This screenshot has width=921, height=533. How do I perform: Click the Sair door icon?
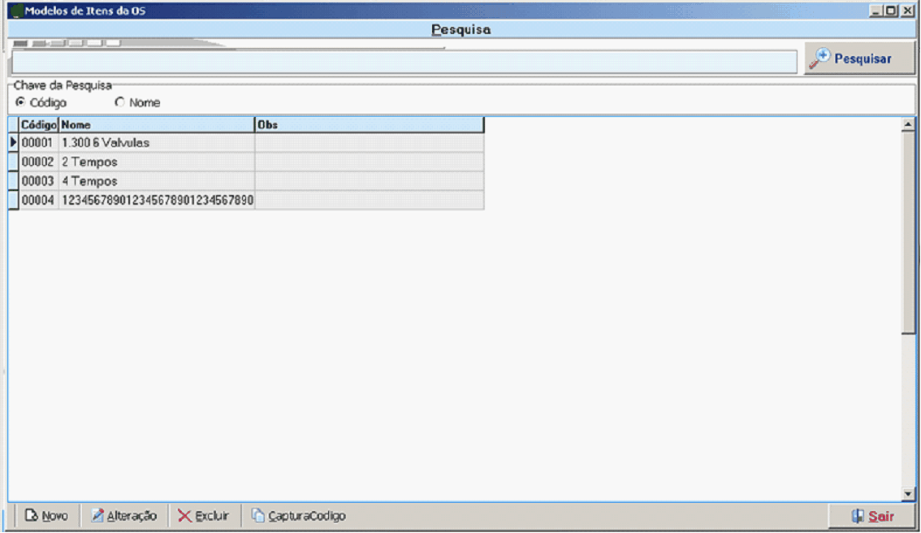tap(858, 516)
